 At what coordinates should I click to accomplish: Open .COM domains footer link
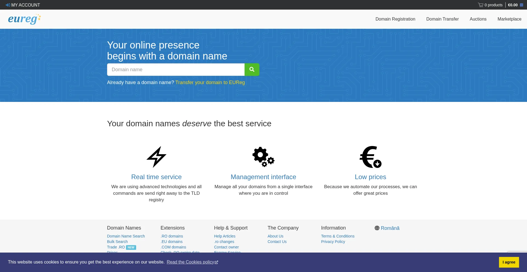(173, 247)
